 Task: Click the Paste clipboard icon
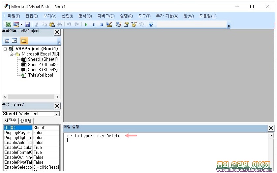(x=52, y=24)
